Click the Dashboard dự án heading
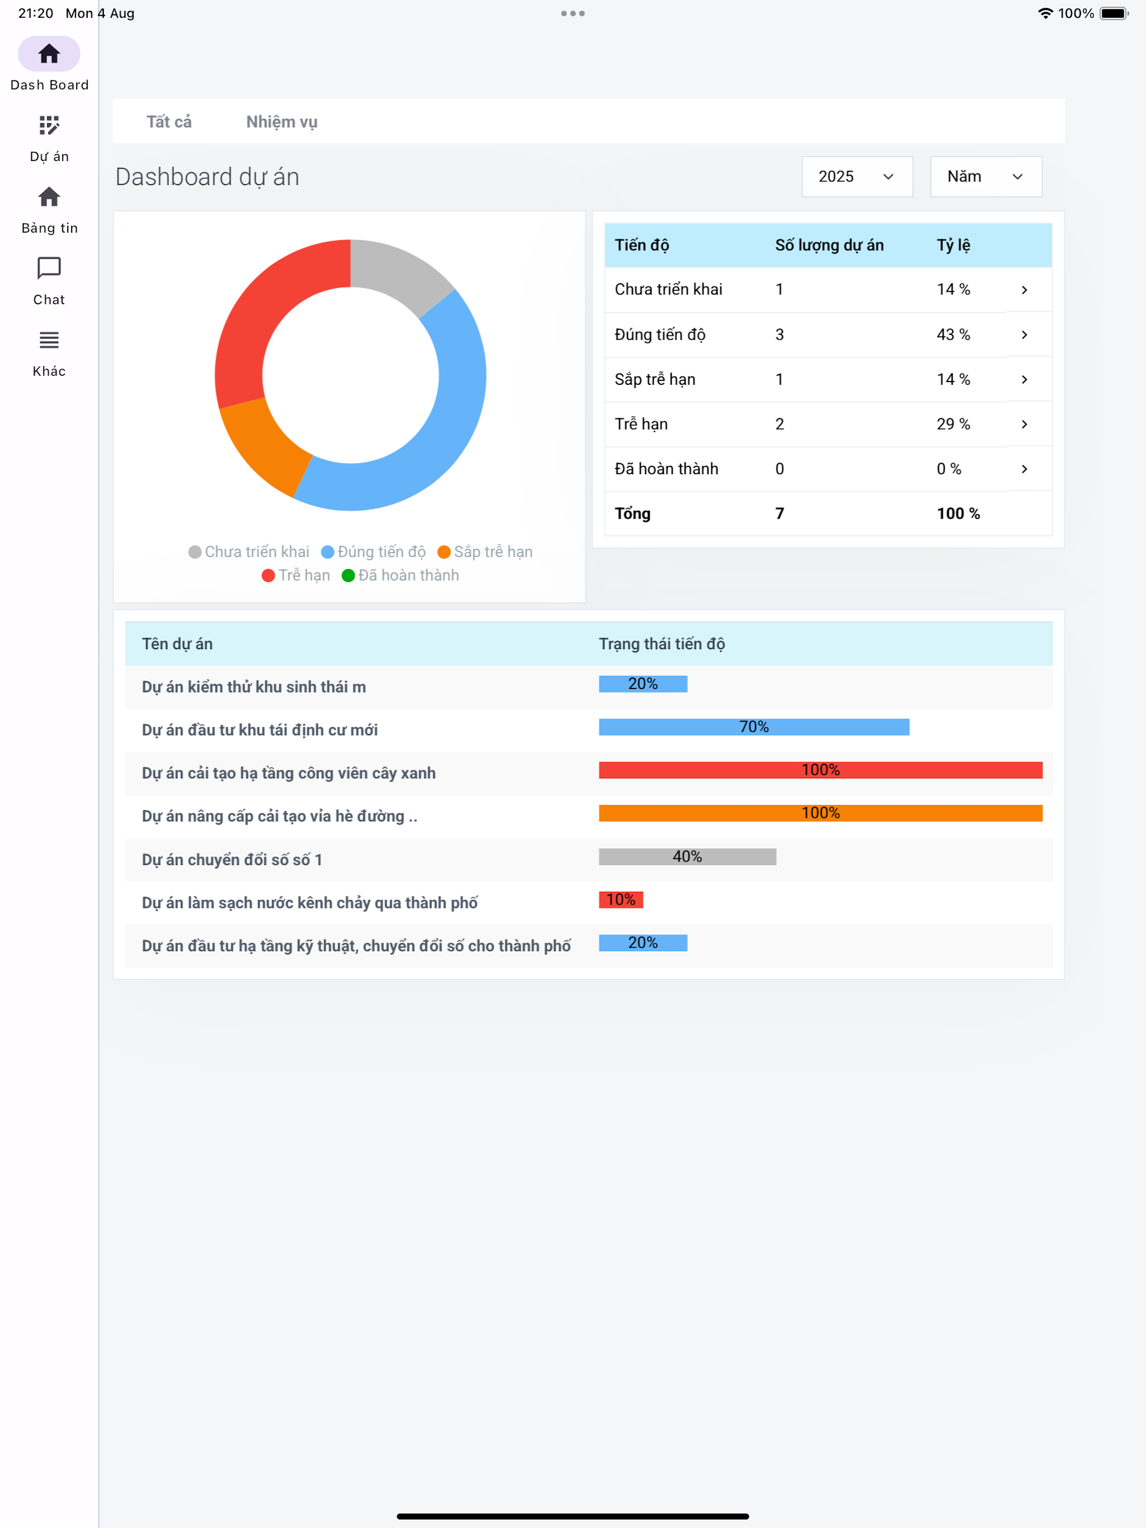1146x1528 pixels. coord(207,178)
